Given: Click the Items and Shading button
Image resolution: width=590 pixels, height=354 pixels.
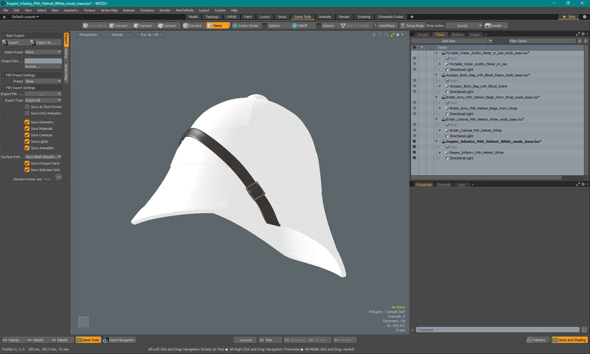Looking at the screenshot, I should point(569,340).
